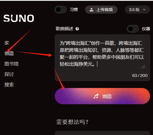This screenshot has width=153, height=135.
Task: Click the 上传音频 button
Action: pos(101,10)
